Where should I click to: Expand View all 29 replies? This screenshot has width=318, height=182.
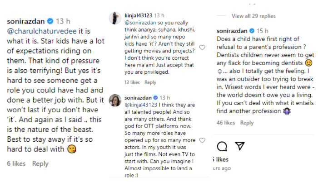253,16
